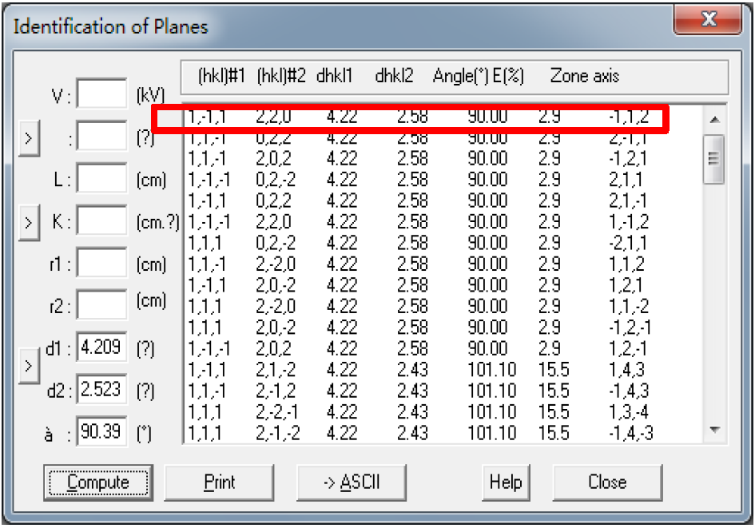
Task: Click the Compute button
Action: (x=98, y=482)
